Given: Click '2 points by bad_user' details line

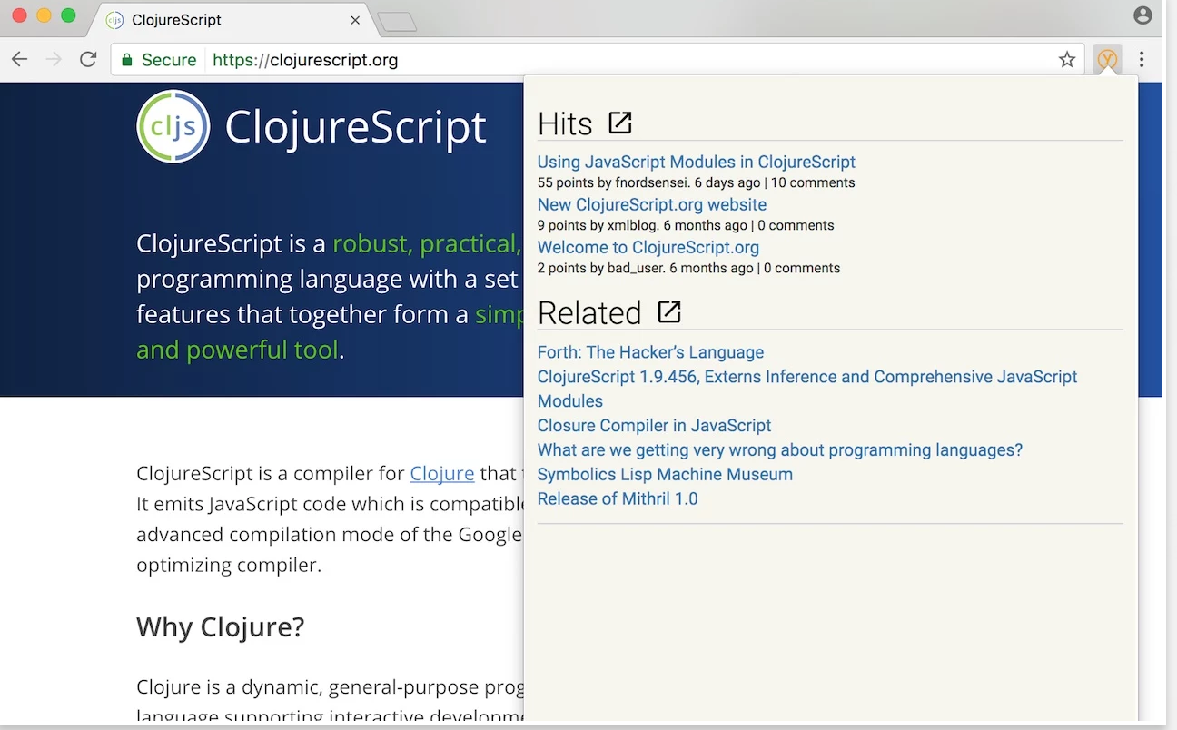Looking at the screenshot, I should (x=688, y=268).
